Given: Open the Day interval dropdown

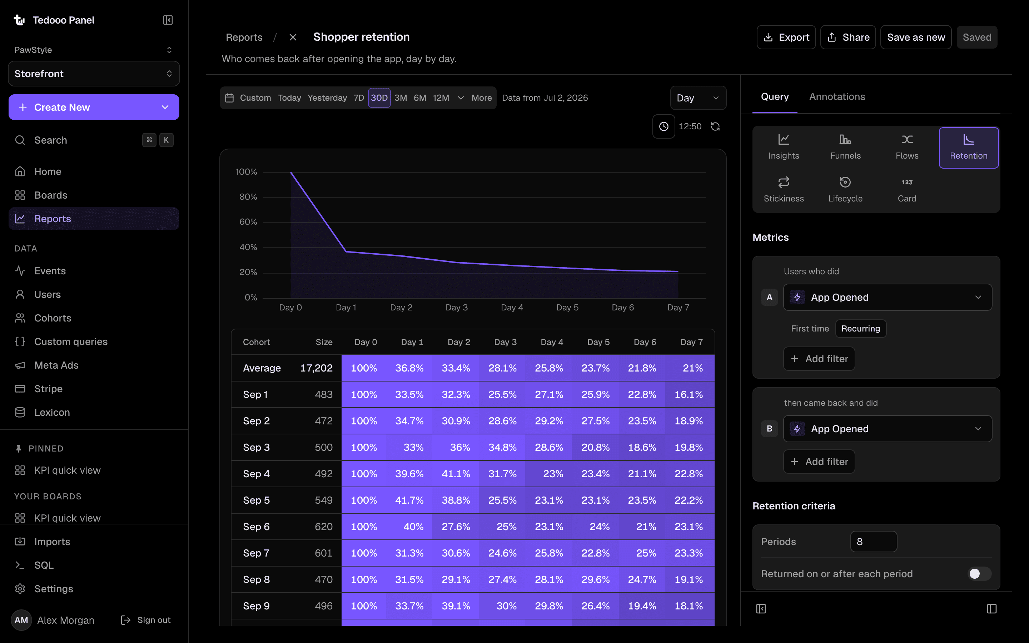Looking at the screenshot, I should tap(698, 98).
